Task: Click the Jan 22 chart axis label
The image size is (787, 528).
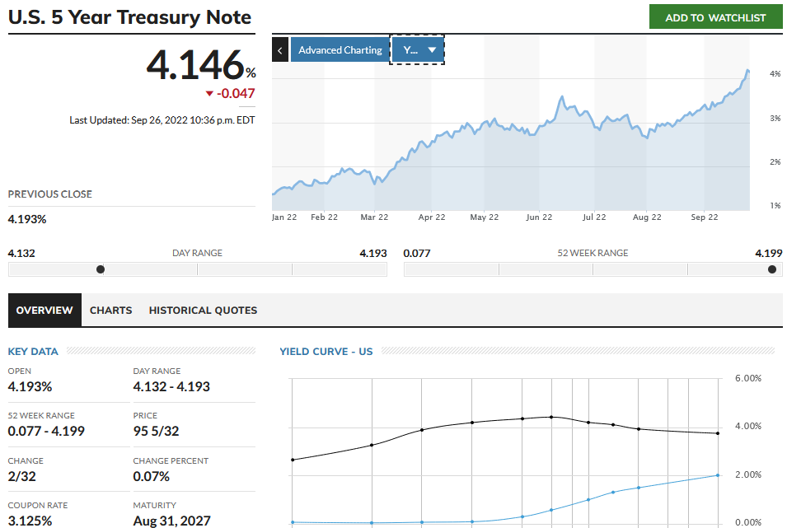Action: 284,217
